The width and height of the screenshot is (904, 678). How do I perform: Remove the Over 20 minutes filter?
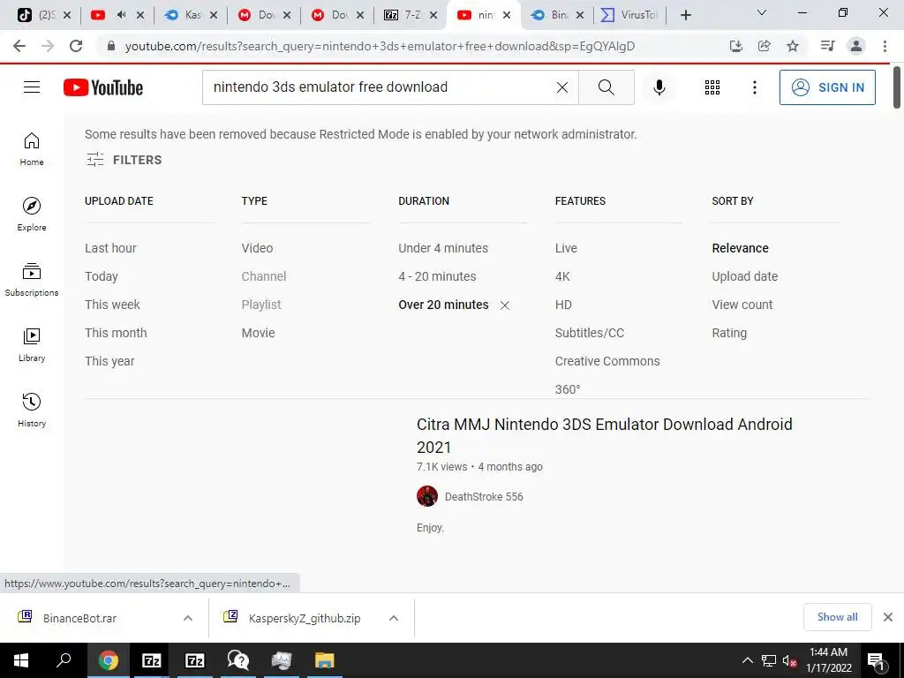pos(505,305)
